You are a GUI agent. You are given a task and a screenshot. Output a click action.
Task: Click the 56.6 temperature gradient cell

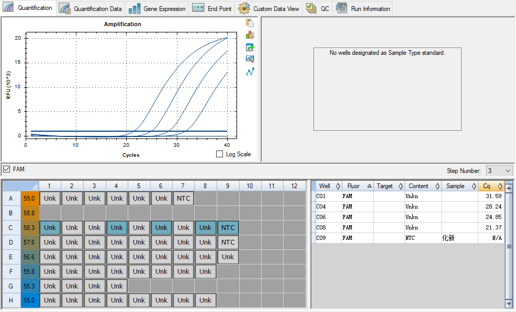click(30, 257)
